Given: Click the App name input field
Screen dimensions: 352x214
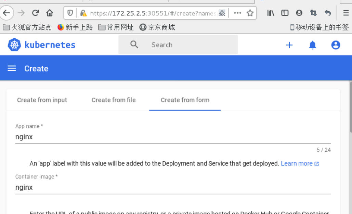Looking at the screenshot, I should (x=173, y=137).
